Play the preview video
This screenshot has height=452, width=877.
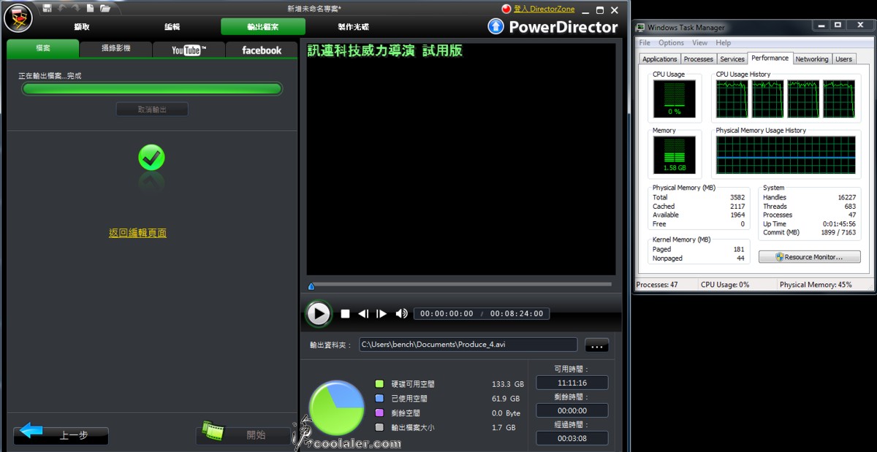point(318,313)
